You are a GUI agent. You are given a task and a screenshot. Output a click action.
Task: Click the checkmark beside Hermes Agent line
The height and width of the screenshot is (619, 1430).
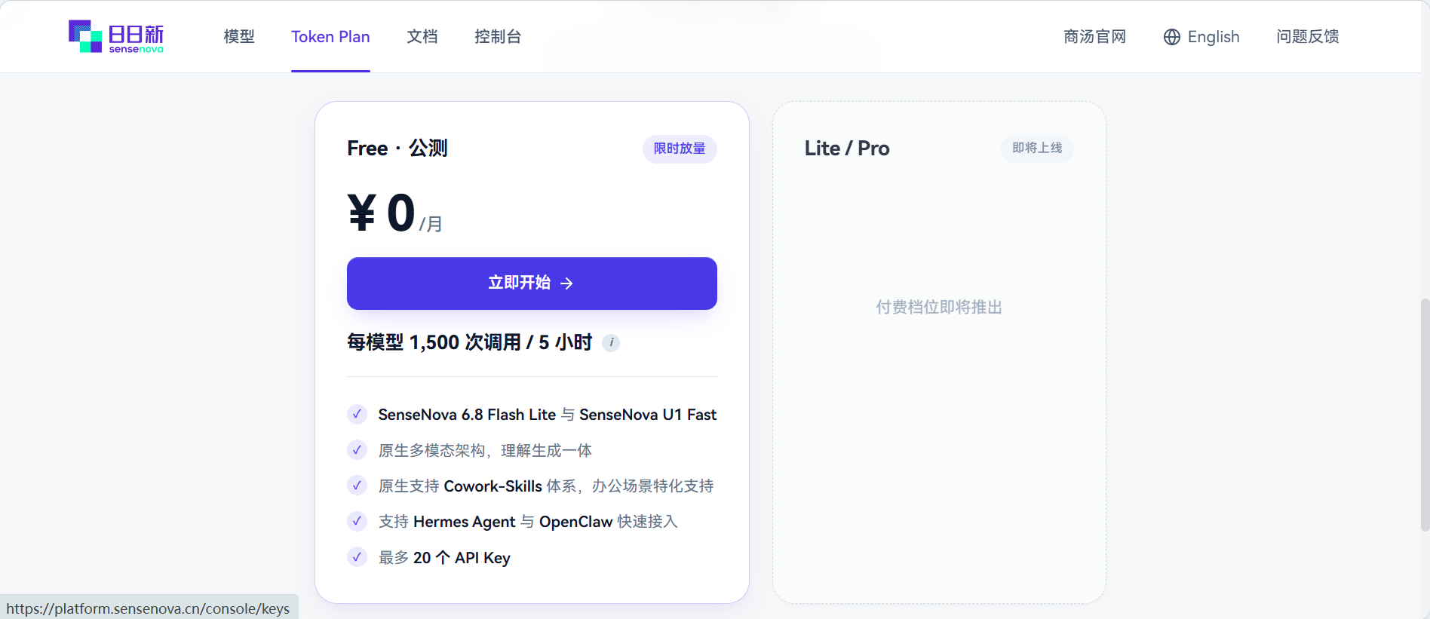[357, 521]
